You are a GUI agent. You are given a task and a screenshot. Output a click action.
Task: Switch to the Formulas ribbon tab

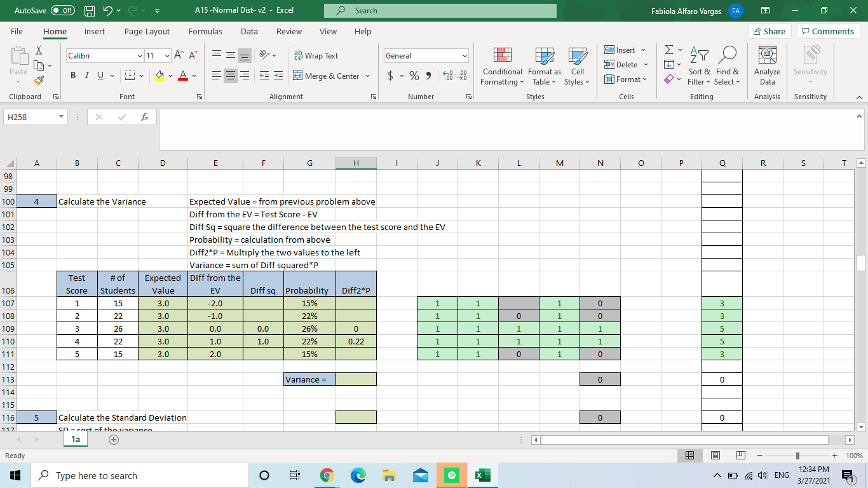pos(205,31)
